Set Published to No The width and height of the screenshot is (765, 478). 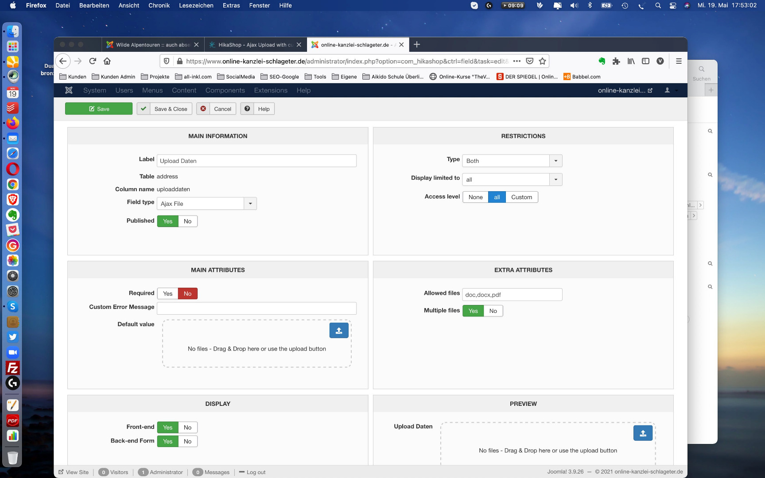click(x=187, y=221)
